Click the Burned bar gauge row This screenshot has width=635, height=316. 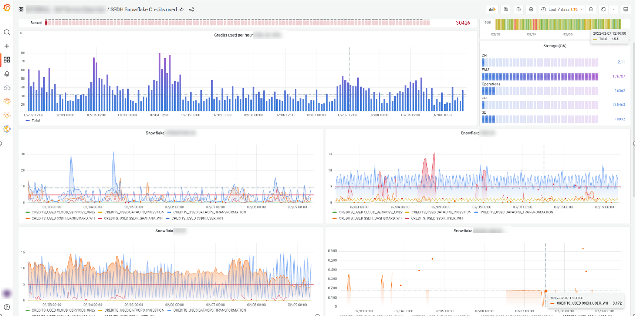tap(237, 23)
